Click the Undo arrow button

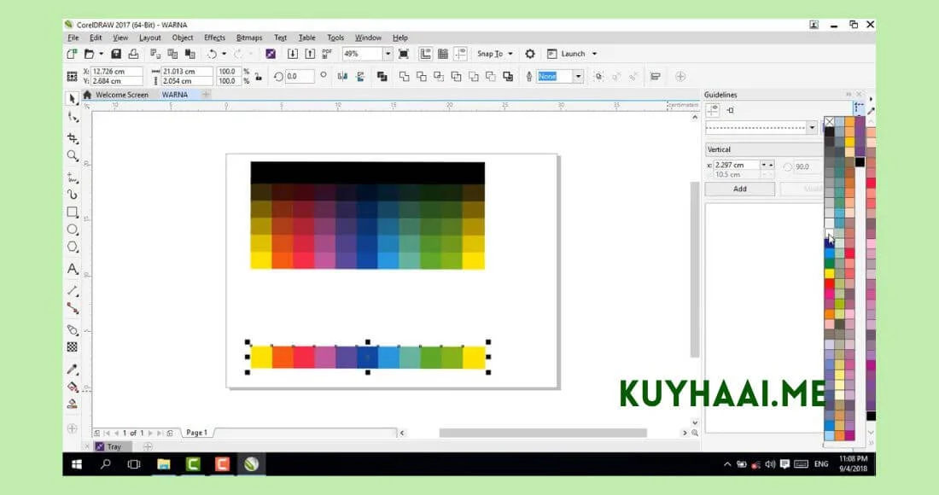(x=212, y=54)
